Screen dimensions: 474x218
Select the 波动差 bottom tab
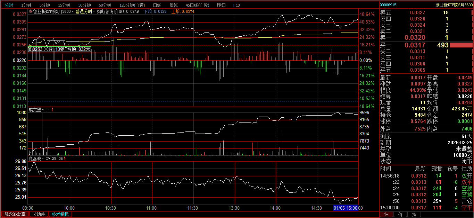click(39, 214)
